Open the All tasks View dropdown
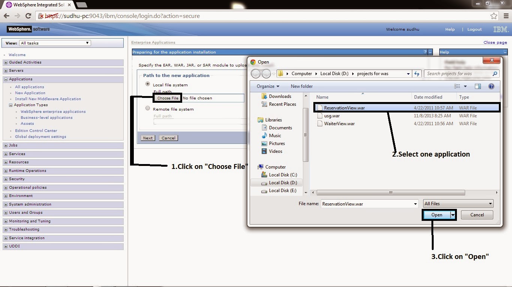This screenshot has height=287, width=512. coord(87,43)
